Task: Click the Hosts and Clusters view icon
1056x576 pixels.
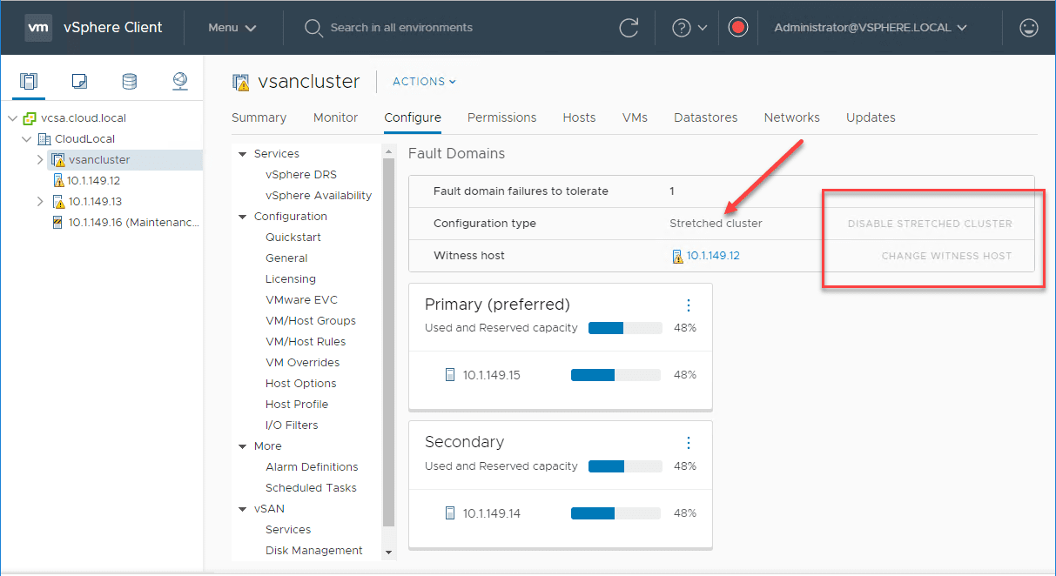Action: [x=29, y=81]
